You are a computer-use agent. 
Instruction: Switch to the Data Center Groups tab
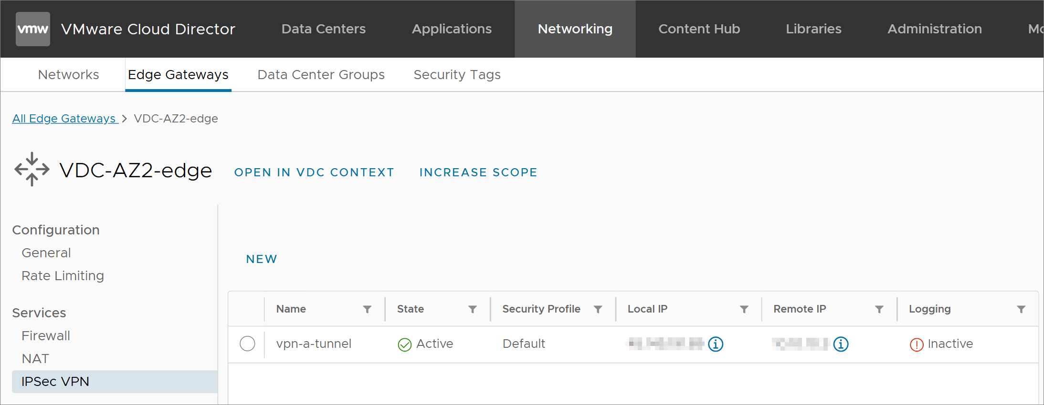click(321, 75)
